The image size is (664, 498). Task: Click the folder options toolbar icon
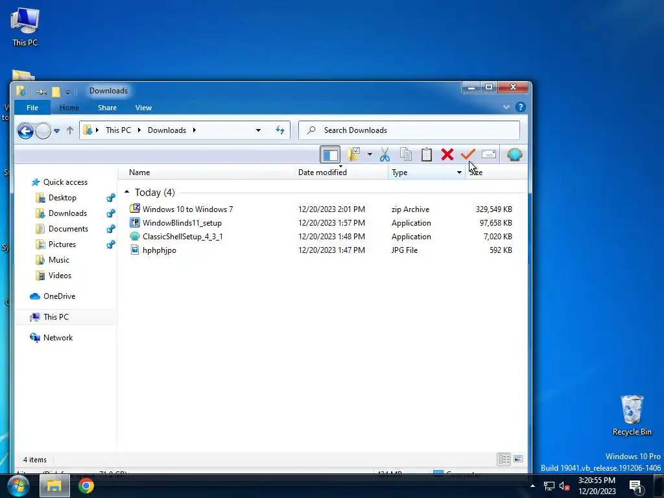tap(354, 154)
